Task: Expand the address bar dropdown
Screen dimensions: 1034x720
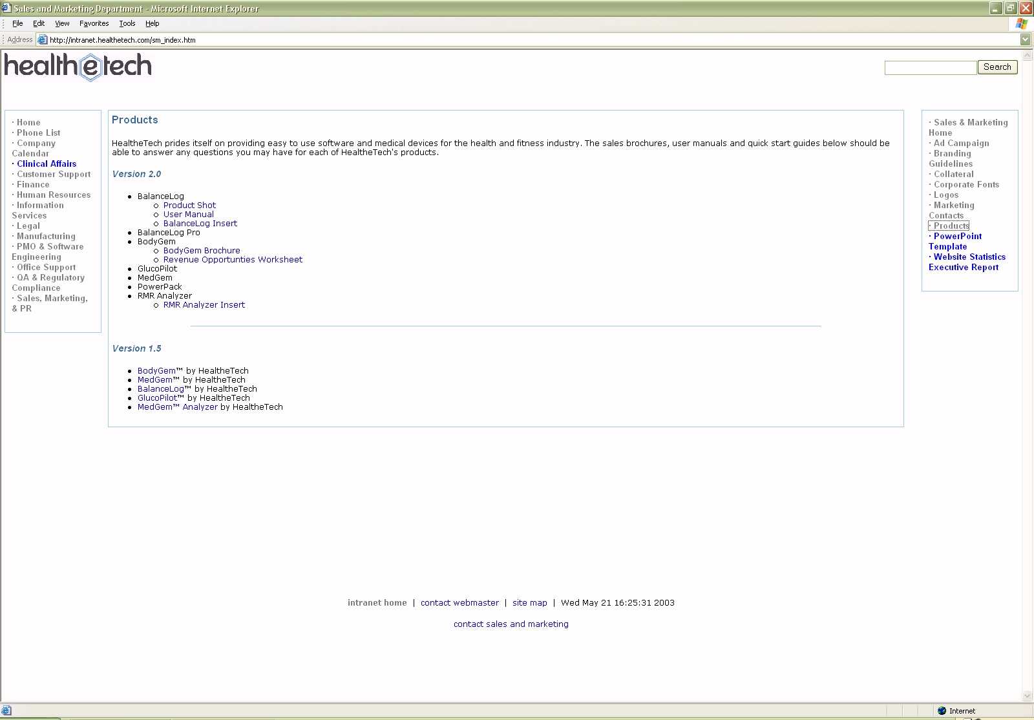Action: [1025, 39]
